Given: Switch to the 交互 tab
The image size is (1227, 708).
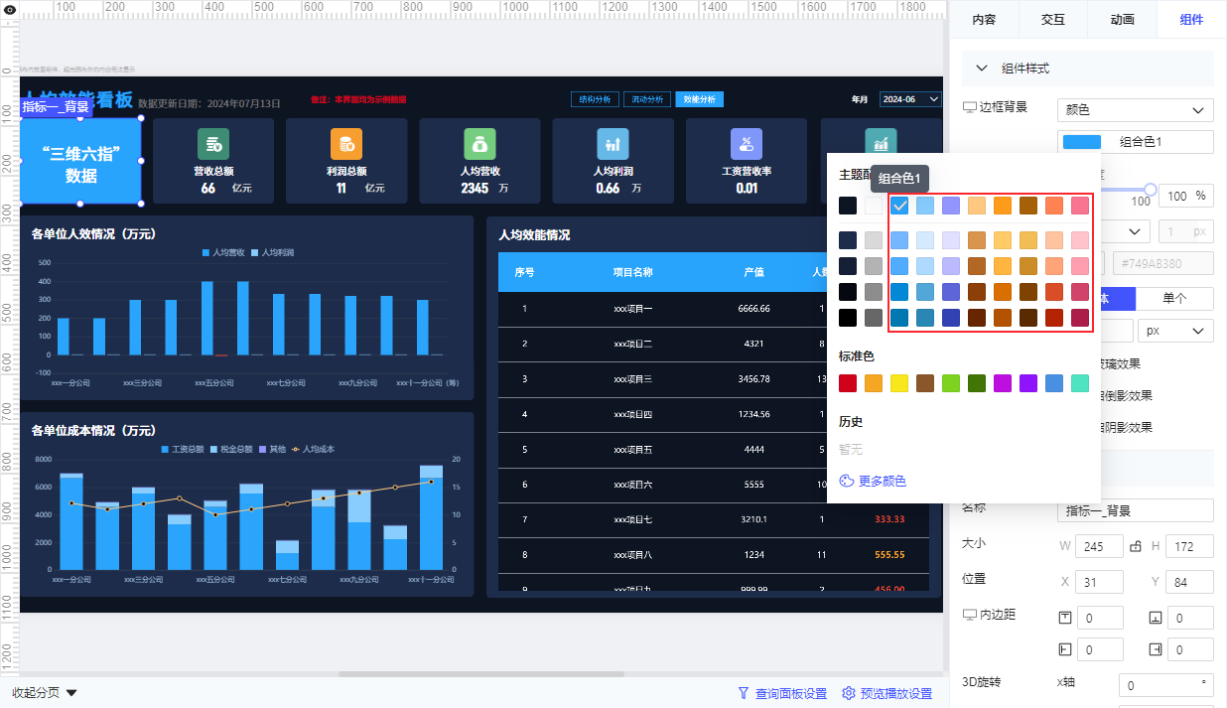Looking at the screenshot, I should [x=1053, y=20].
